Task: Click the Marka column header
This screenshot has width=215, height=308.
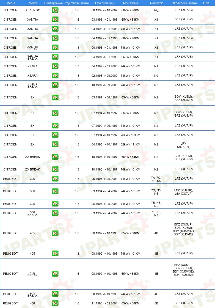Action: coord(11,3)
